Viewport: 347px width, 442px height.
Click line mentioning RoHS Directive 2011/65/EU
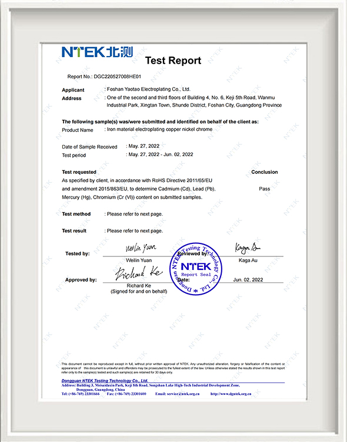[137, 180]
